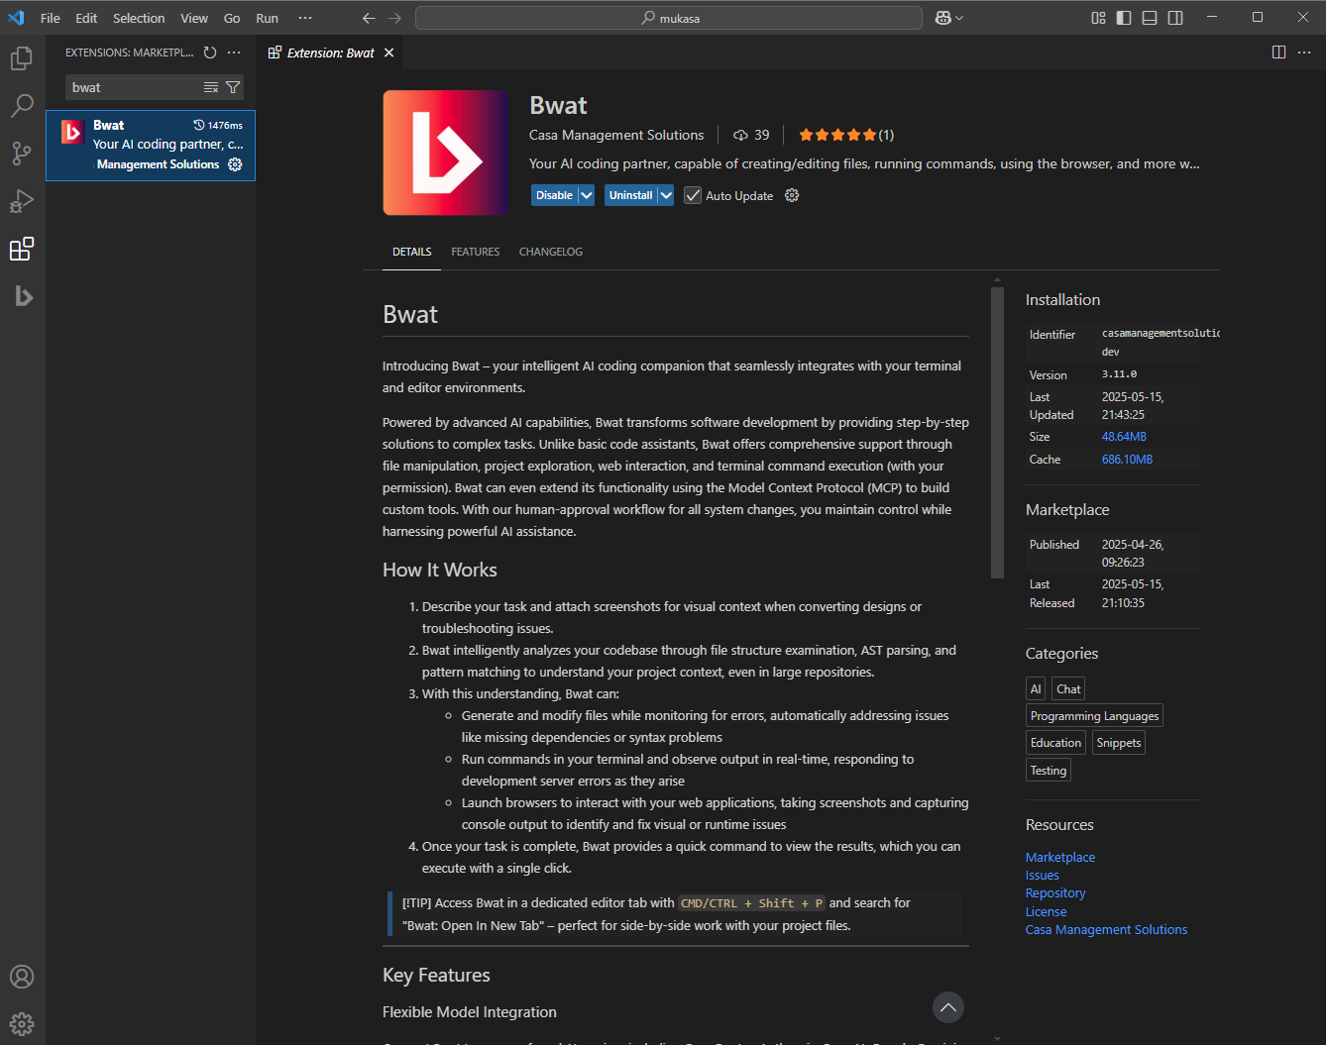Image resolution: width=1326 pixels, height=1045 pixels.
Task: Go forward in navigation history
Action: point(395,18)
